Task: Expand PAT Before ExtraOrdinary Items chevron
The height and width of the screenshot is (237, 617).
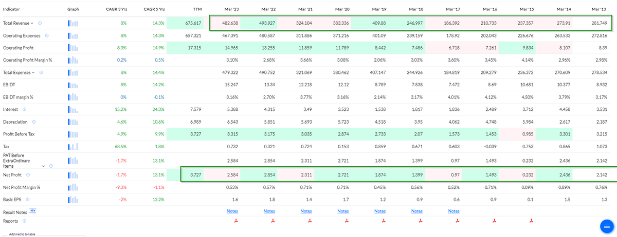Action: [43, 165]
